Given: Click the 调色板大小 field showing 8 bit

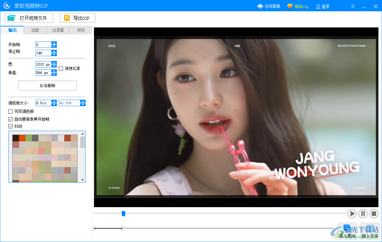Looking at the screenshot, I should point(44,103).
